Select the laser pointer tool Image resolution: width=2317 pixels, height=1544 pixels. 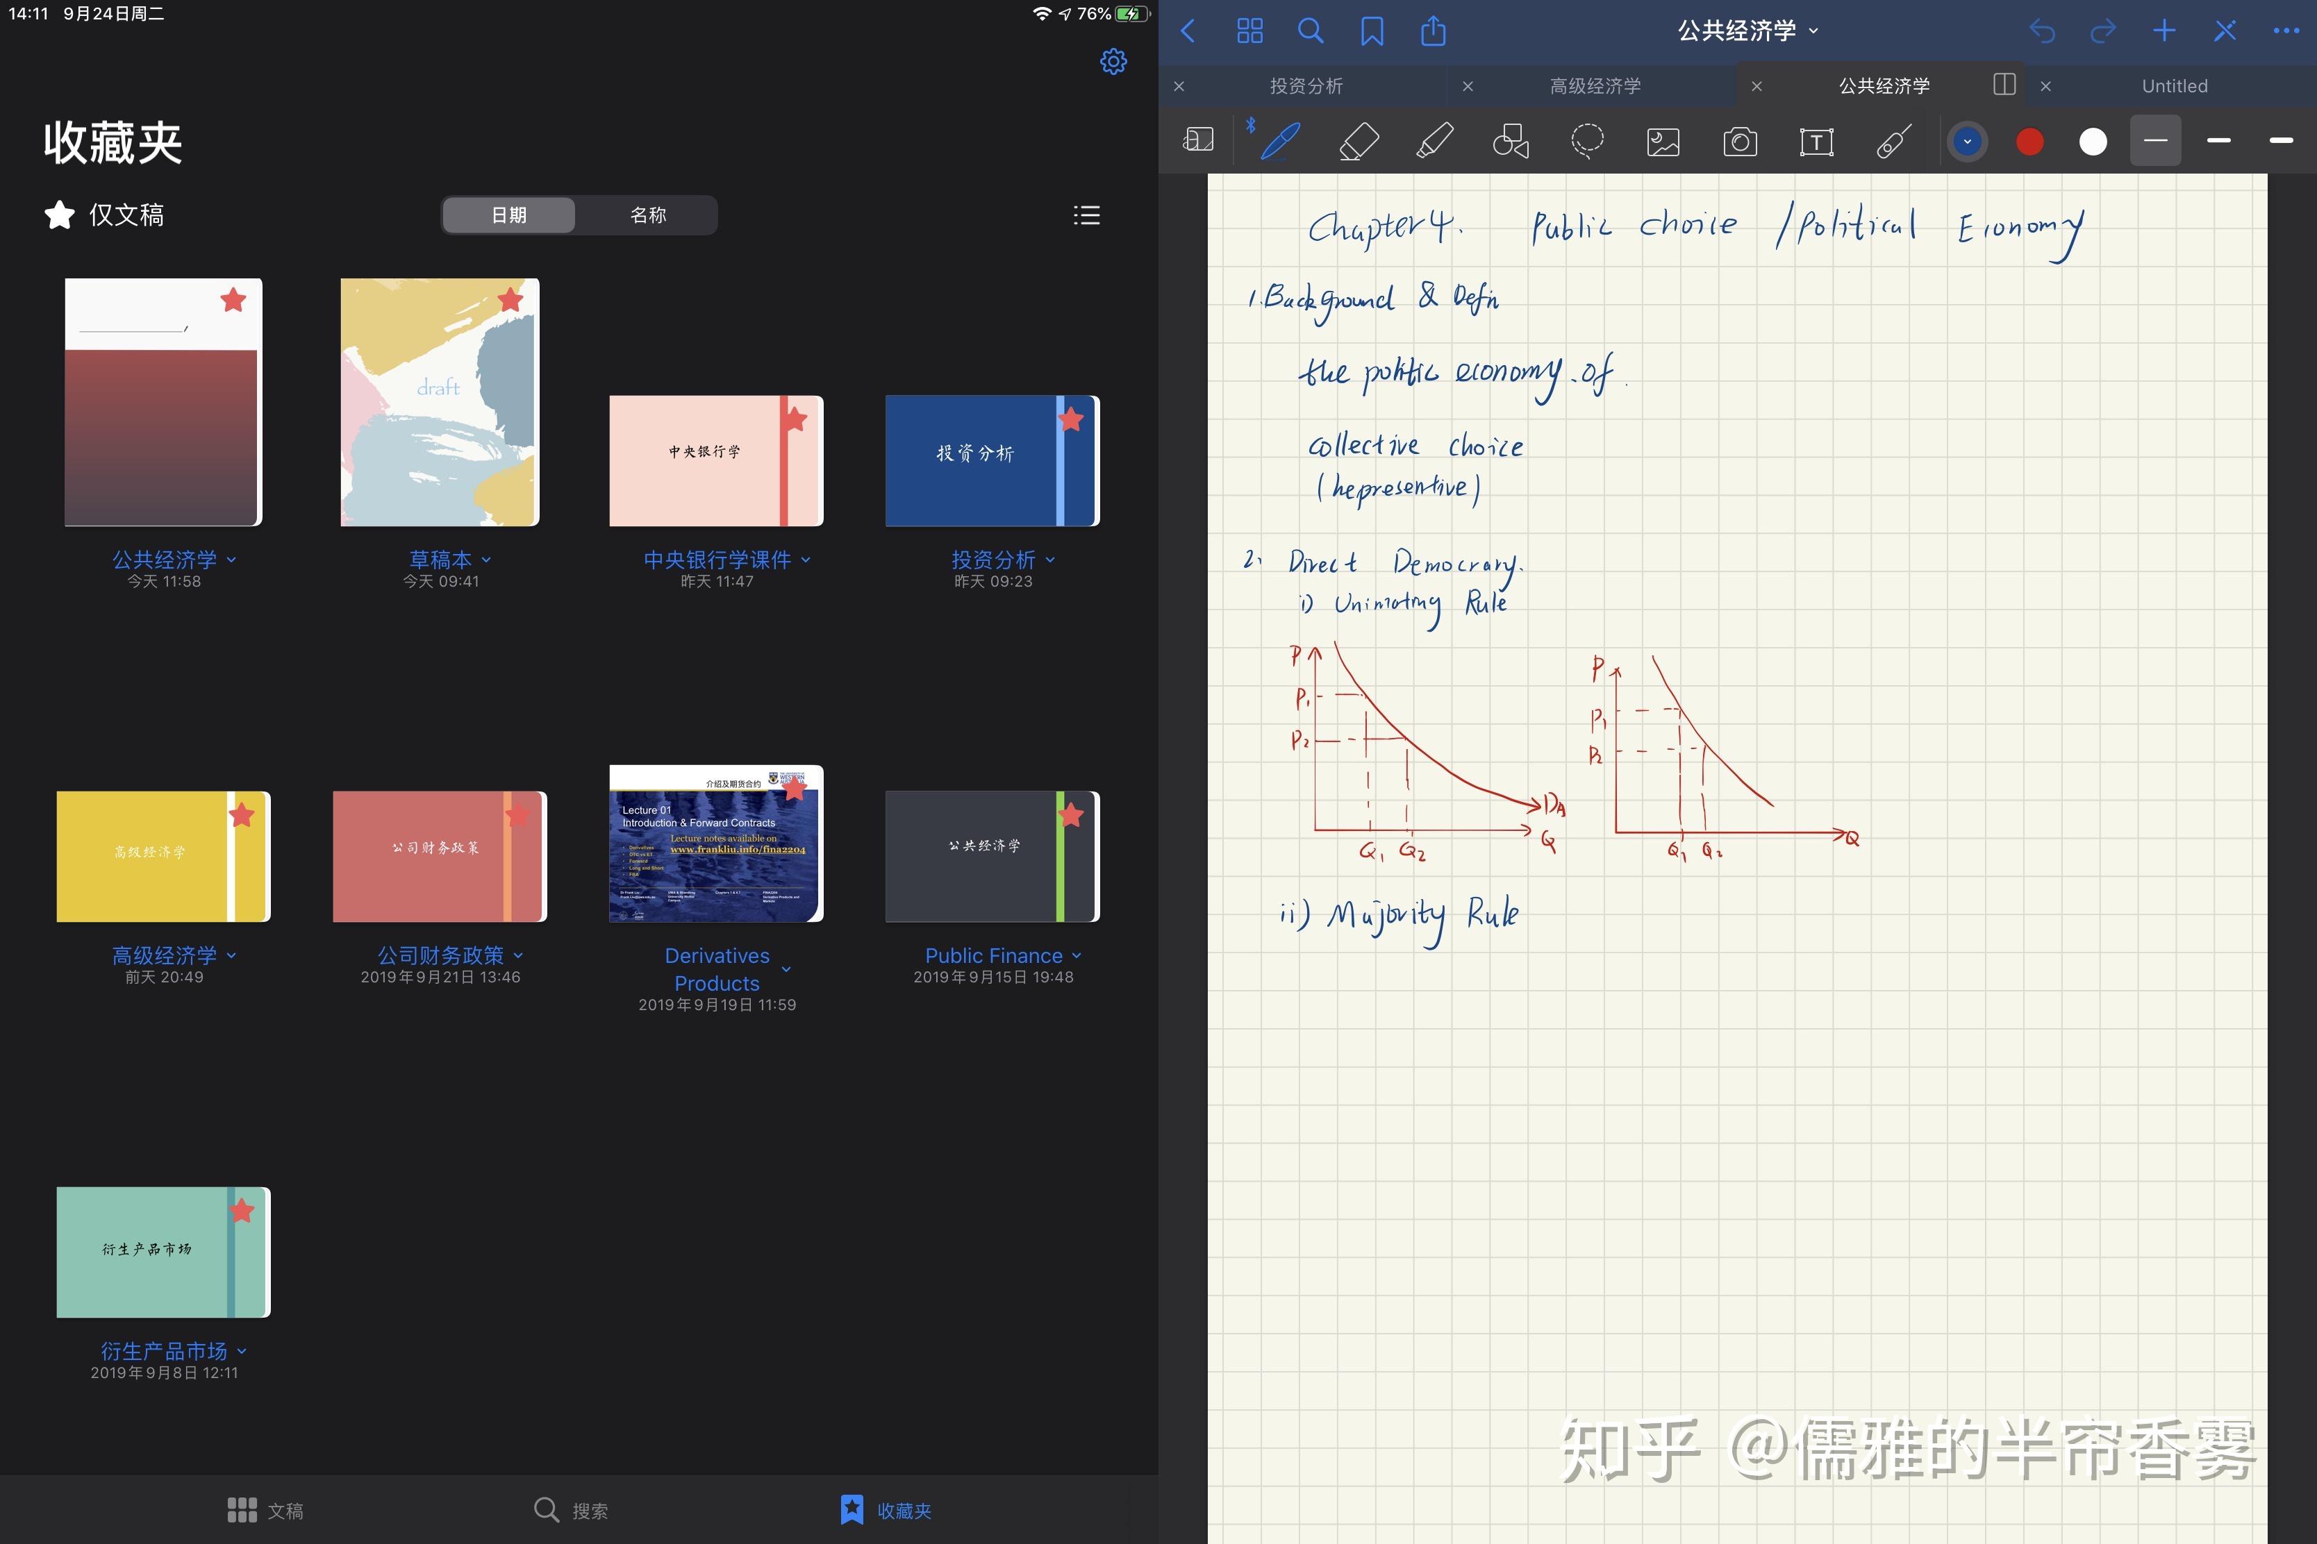1893,141
